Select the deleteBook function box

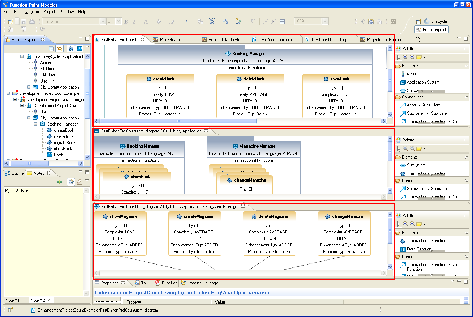tap(250, 96)
